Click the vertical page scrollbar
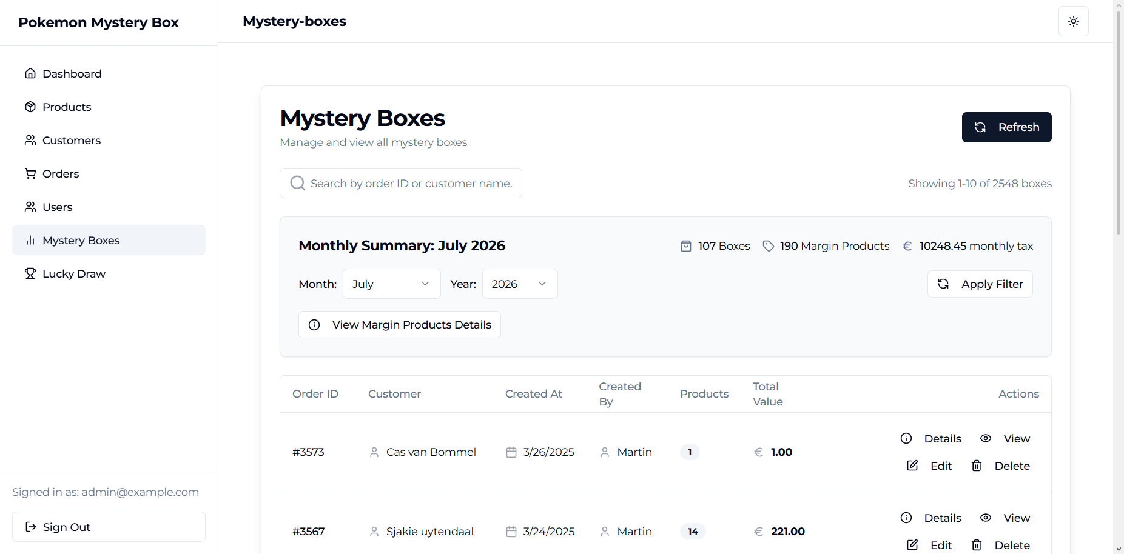Viewport: 1124px width, 554px height. click(x=1119, y=121)
